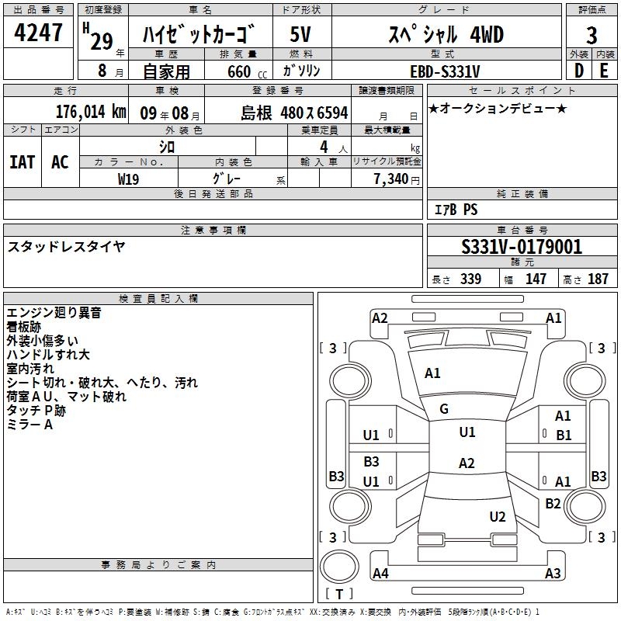The width and height of the screenshot is (621, 621).
Task: Click interior color グレー
Action: (x=227, y=179)
